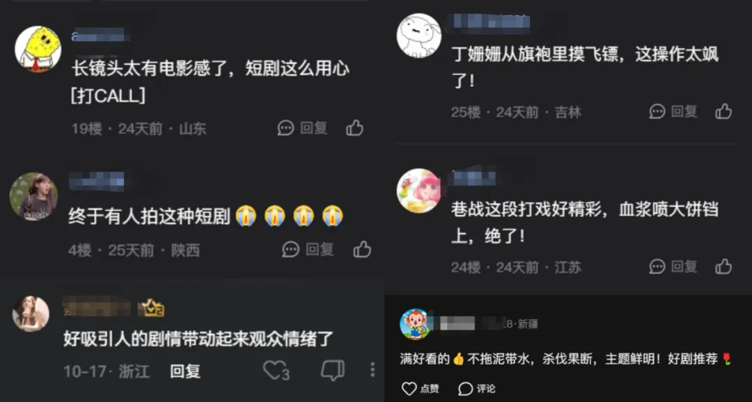Click reply bubble icon on 4楼 comment
The image size is (752, 402).
coord(290,249)
